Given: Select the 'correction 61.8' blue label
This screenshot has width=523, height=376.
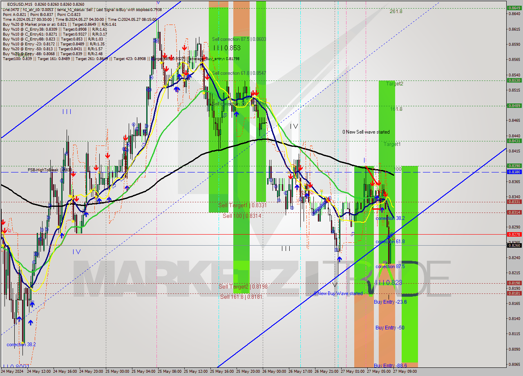Looking at the screenshot, I should (x=390, y=242).
